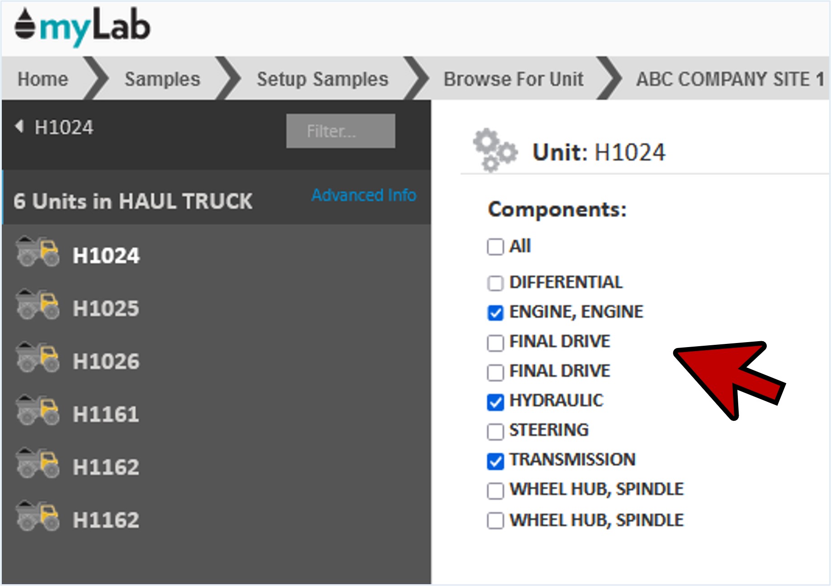
Task: Click the myLab logo
Action: [x=82, y=27]
